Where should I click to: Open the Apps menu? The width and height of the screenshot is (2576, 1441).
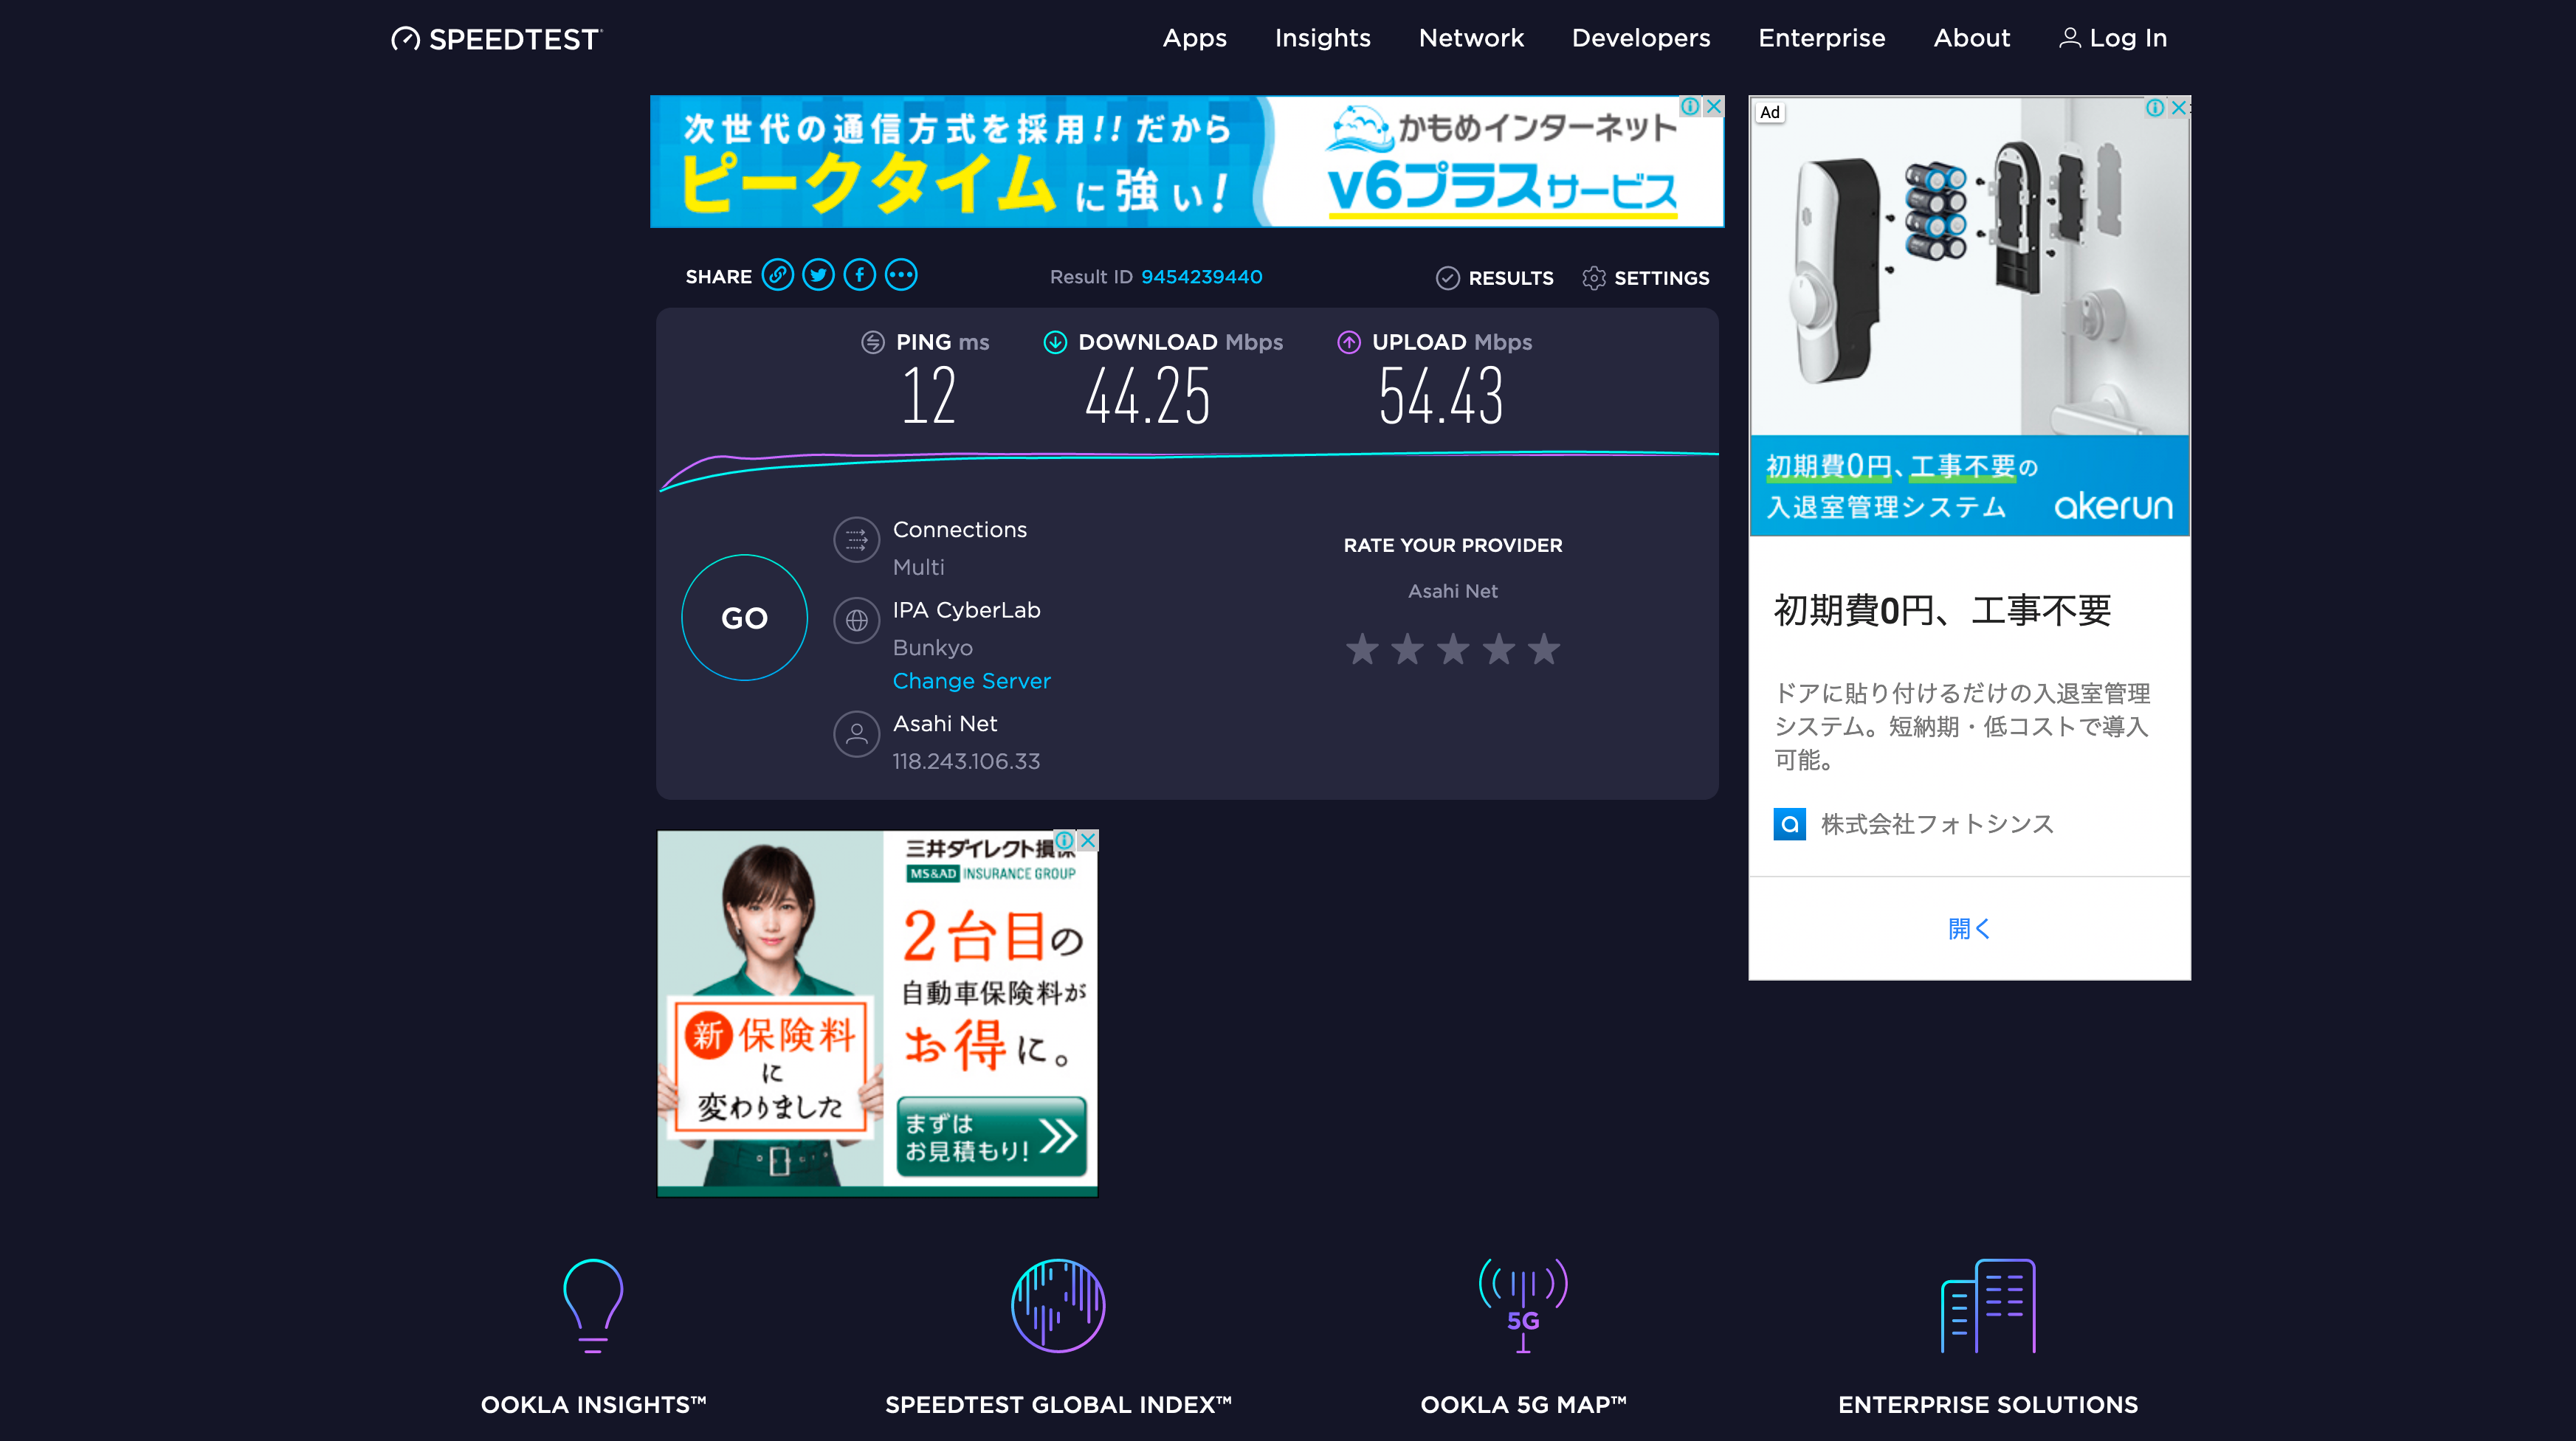tap(1194, 38)
